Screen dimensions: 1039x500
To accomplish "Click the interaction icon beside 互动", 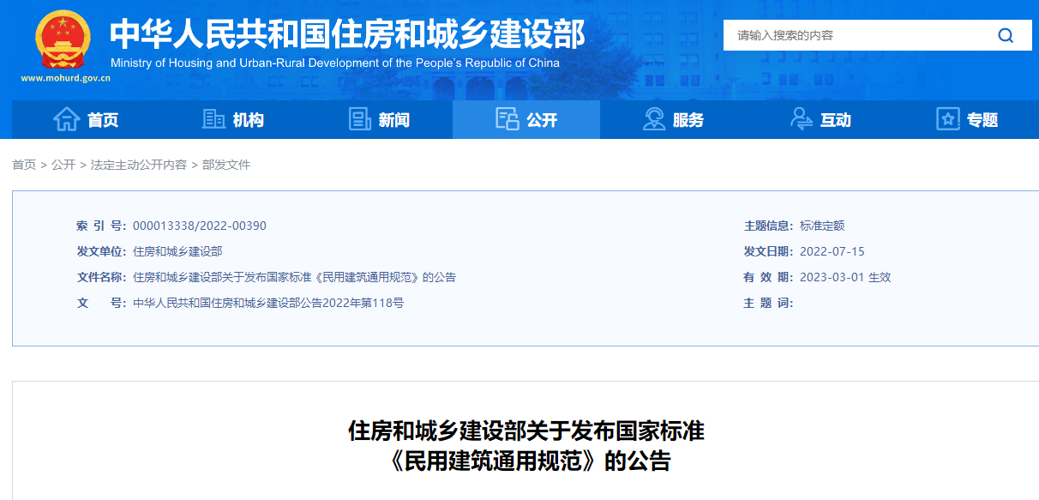I will pyautogui.click(x=802, y=119).
